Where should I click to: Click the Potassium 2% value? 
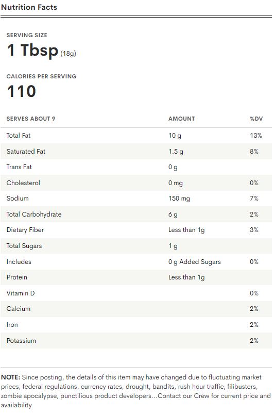pyautogui.click(x=254, y=341)
